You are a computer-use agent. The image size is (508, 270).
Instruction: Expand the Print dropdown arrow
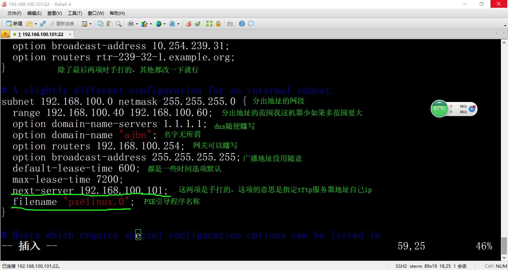pos(137,24)
